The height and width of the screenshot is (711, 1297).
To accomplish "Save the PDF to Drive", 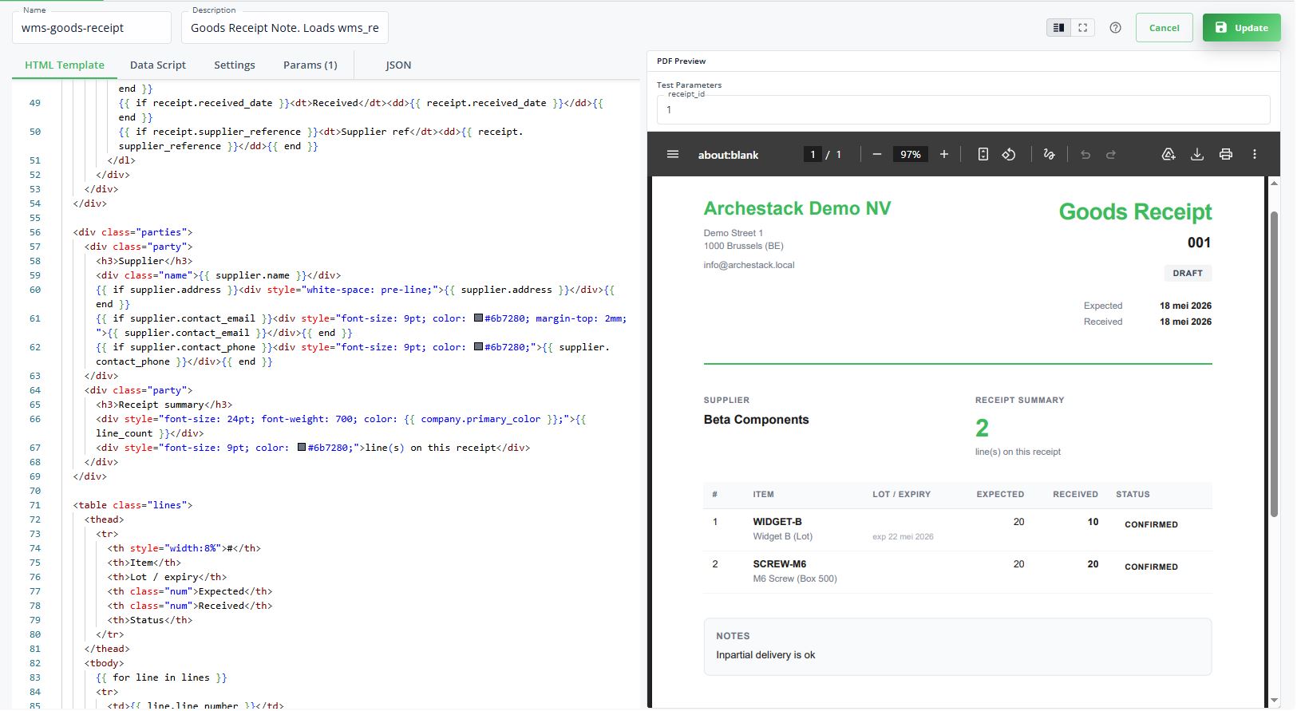I will point(1168,154).
